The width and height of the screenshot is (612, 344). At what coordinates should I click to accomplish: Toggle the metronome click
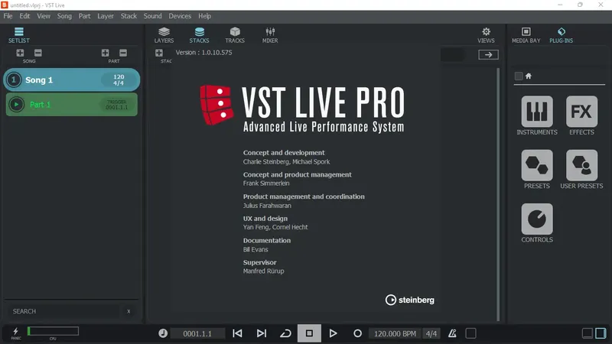[x=452, y=333]
